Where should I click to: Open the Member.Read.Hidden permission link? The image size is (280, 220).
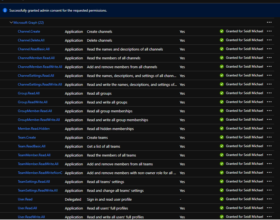click(34, 129)
